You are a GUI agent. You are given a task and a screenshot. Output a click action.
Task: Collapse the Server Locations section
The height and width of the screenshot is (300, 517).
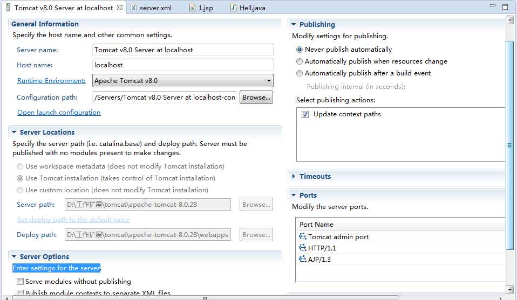point(14,132)
